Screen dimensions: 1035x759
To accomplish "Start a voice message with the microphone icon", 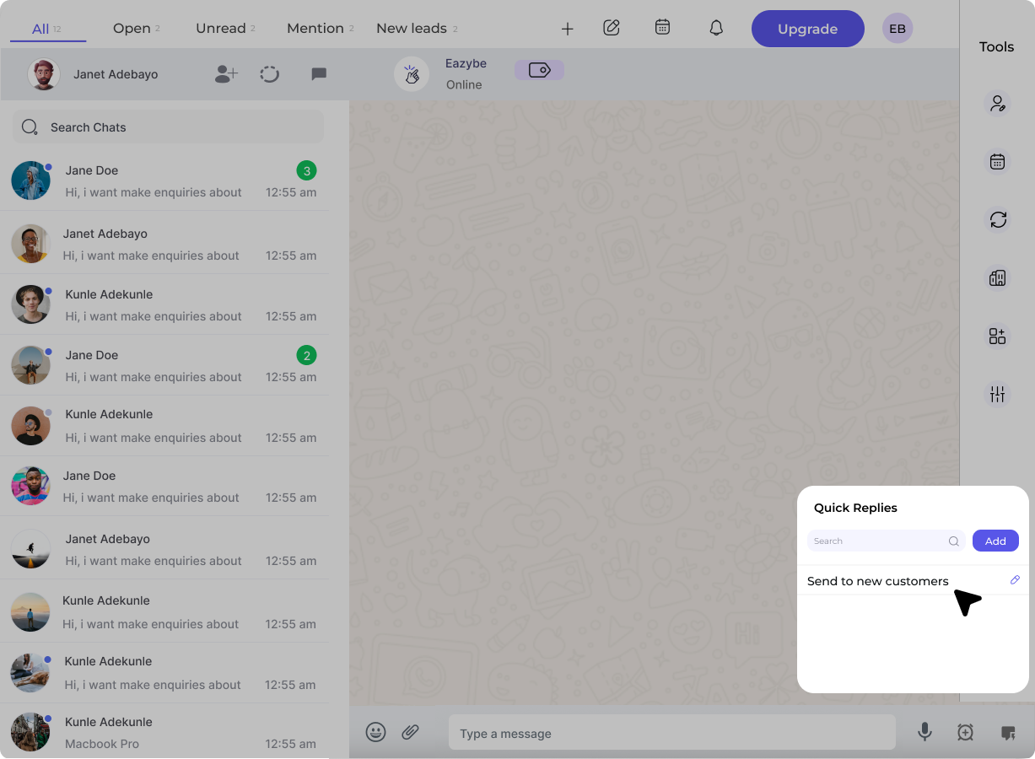I will pos(924,733).
